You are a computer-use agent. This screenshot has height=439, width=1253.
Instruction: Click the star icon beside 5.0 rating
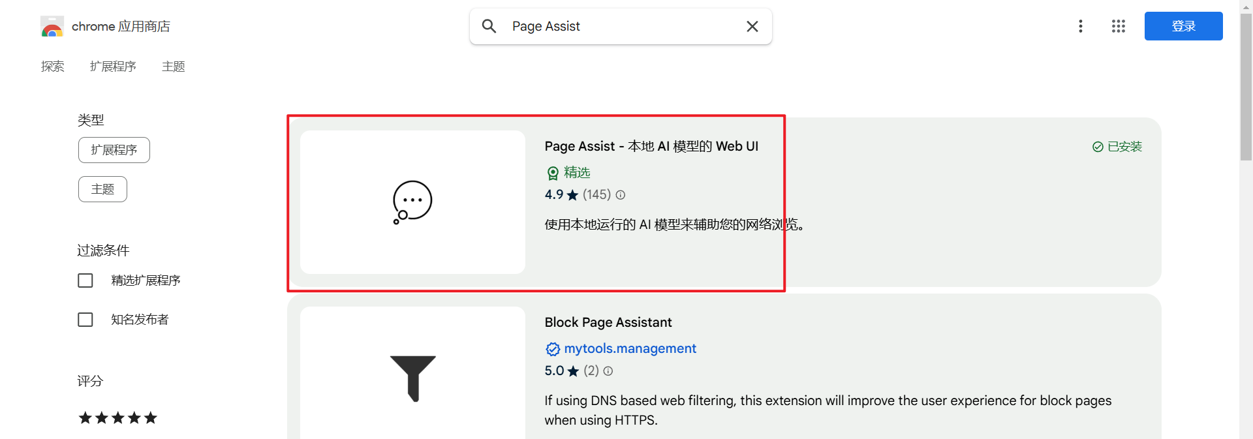click(x=573, y=371)
